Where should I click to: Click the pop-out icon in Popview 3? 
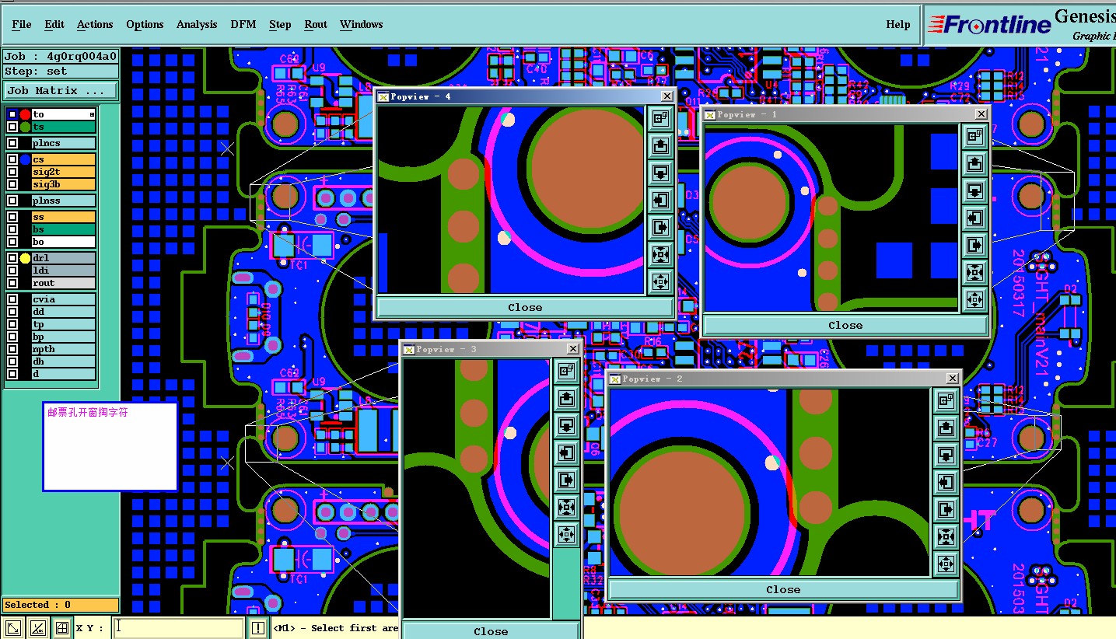click(567, 371)
